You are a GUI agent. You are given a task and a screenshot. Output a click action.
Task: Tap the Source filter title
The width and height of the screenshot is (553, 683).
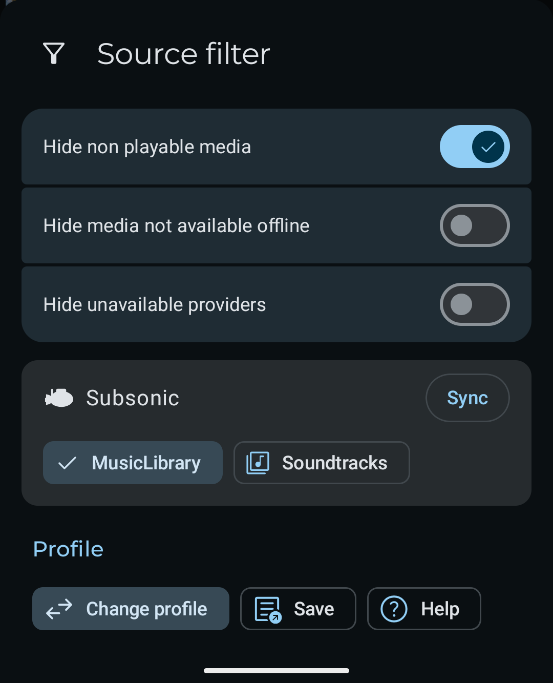(183, 54)
